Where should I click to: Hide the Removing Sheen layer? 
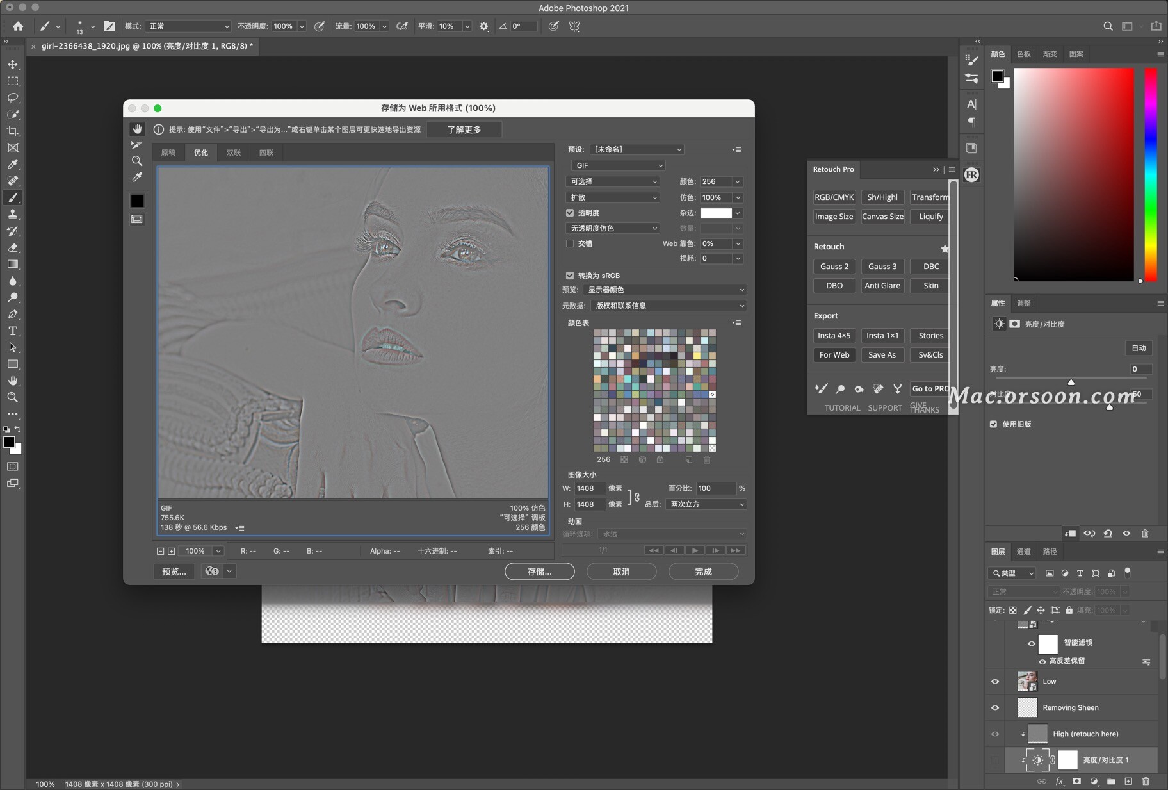click(x=995, y=707)
